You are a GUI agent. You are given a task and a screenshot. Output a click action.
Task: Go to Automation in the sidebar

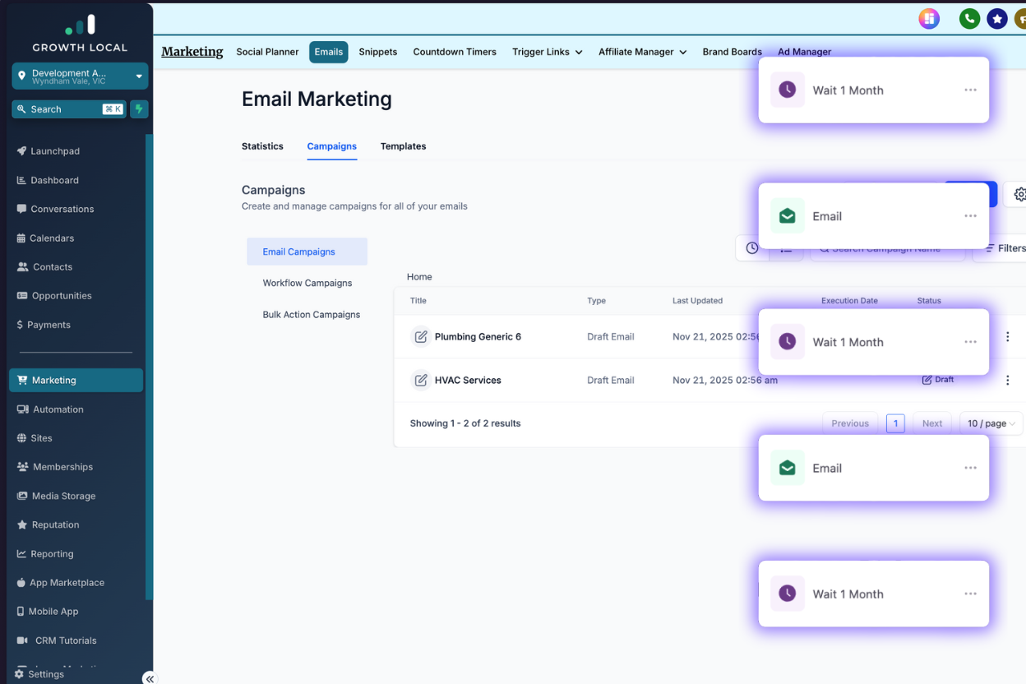[x=58, y=409]
